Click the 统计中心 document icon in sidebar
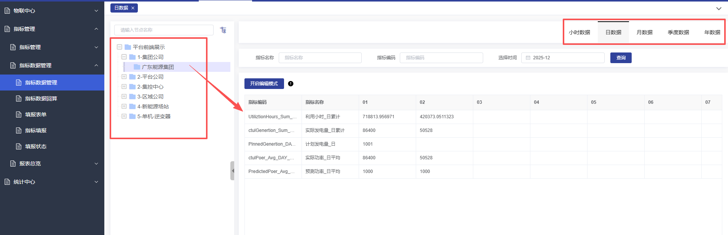The width and height of the screenshot is (728, 235). click(x=7, y=182)
